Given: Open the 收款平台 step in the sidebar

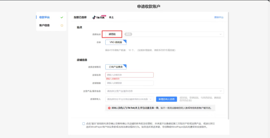Looking at the screenshot, I should (44, 17).
